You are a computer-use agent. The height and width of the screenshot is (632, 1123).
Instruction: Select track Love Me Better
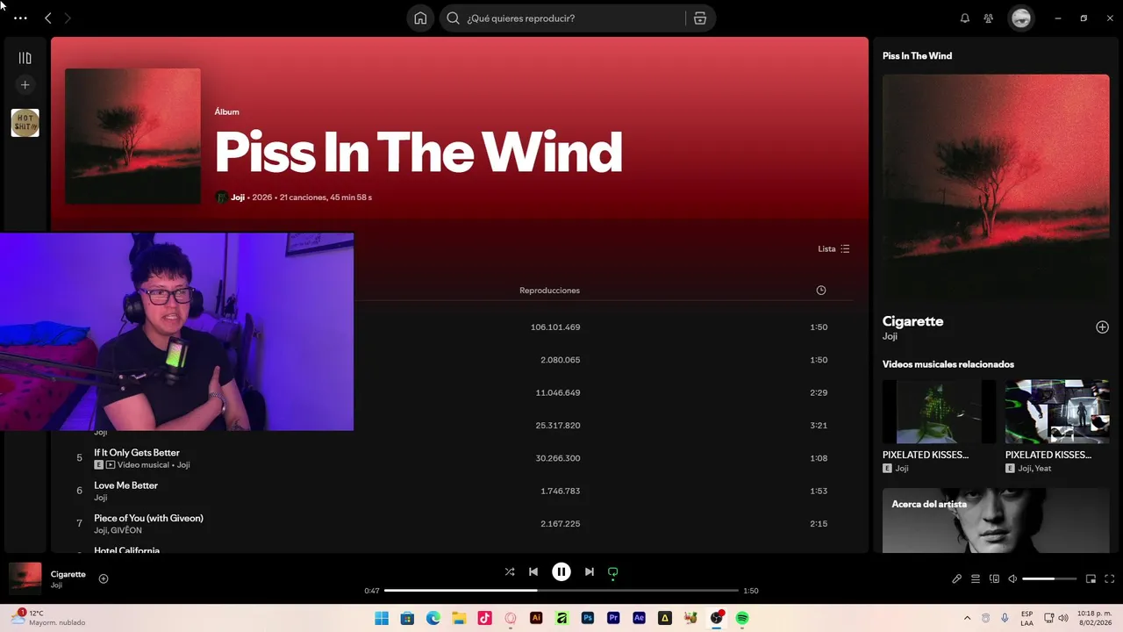(126, 485)
